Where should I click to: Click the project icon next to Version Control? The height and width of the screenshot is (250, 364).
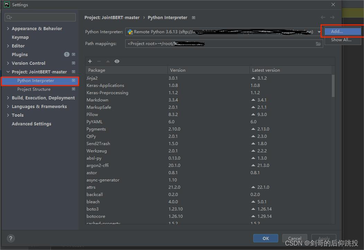point(74,63)
